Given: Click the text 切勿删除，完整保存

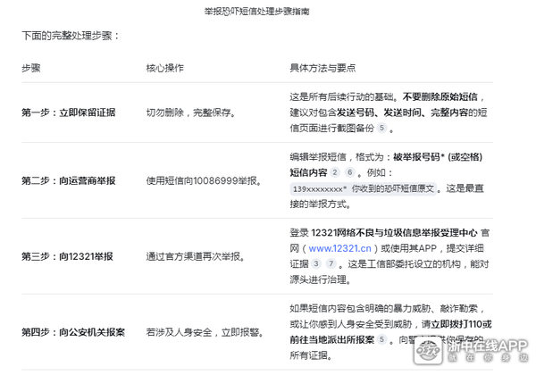Looking at the screenshot, I should click(187, 112).
